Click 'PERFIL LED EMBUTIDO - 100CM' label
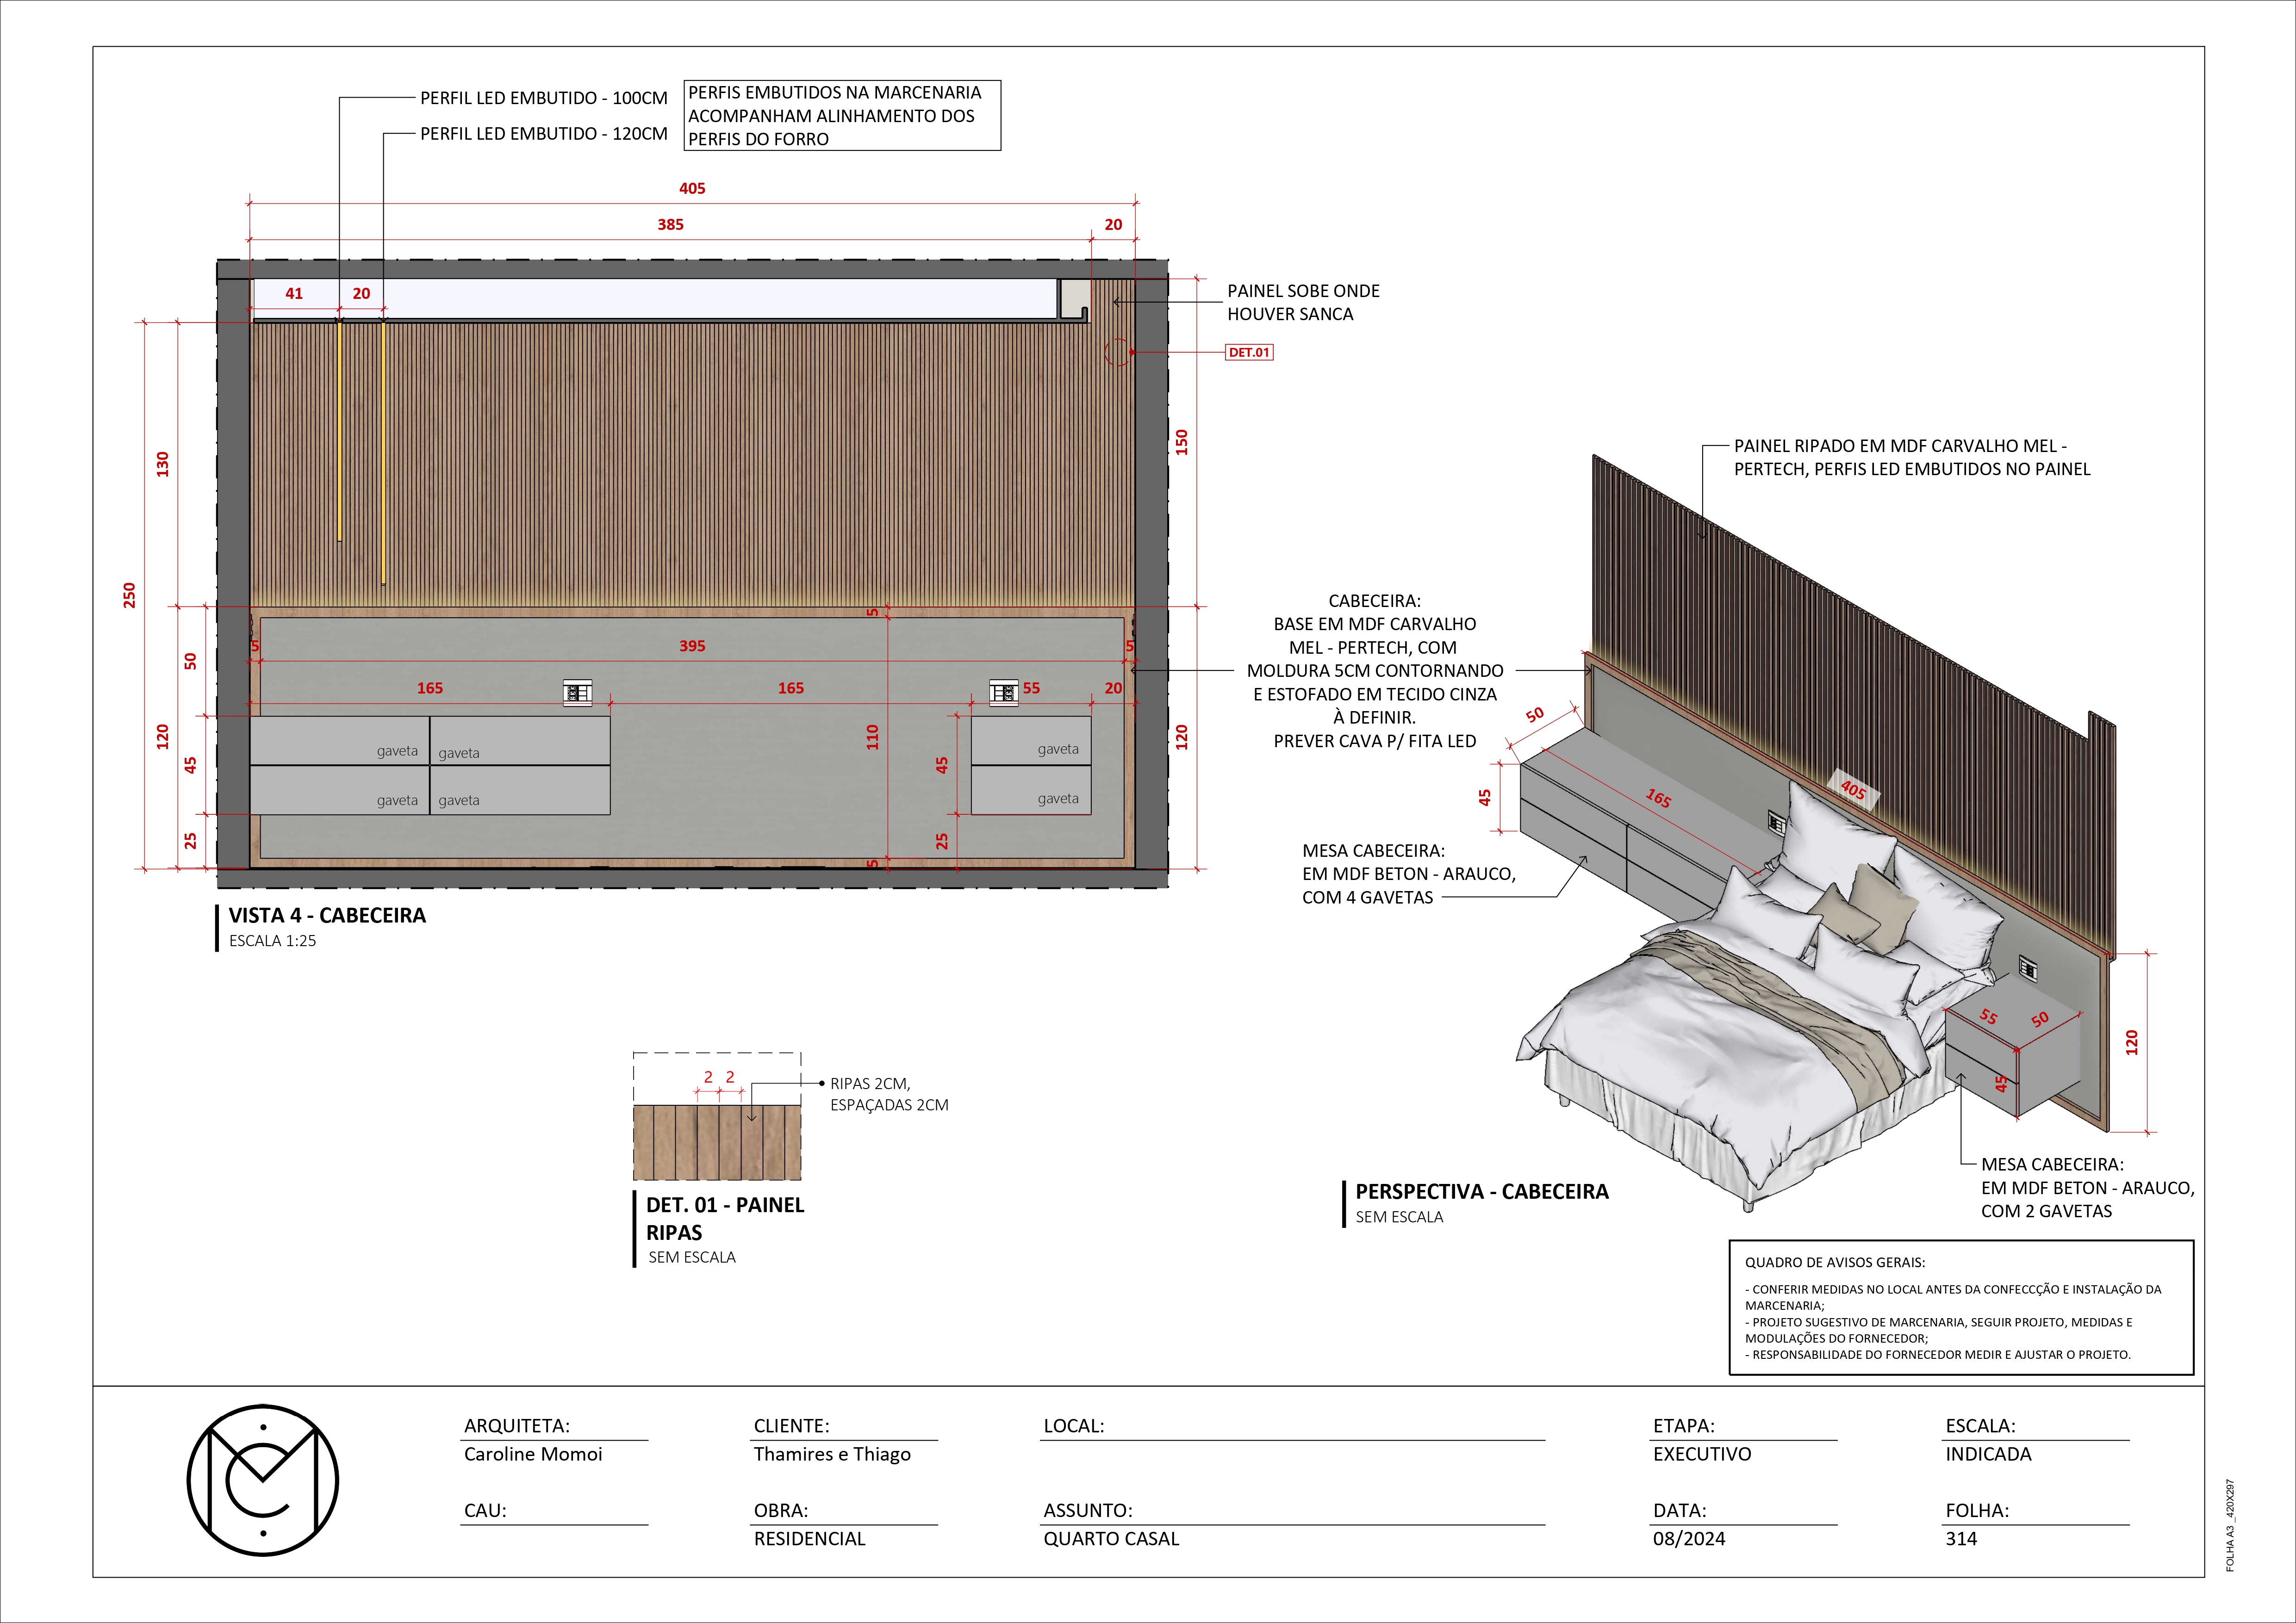2296x1623 pixels. [x=543, y=98]
